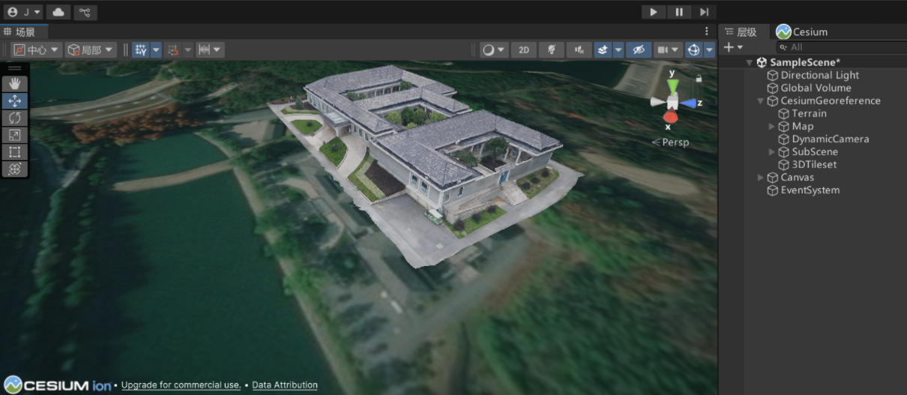Click the tools overlay drag handle
Viewport: 907px width, 395px height.
pyautogui.click(x=15, y=68)
